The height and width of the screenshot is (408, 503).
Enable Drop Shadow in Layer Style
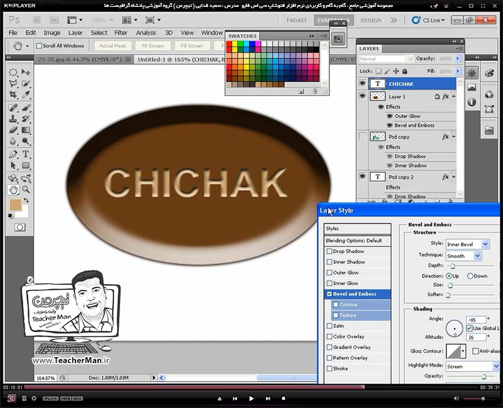point(329,252)
